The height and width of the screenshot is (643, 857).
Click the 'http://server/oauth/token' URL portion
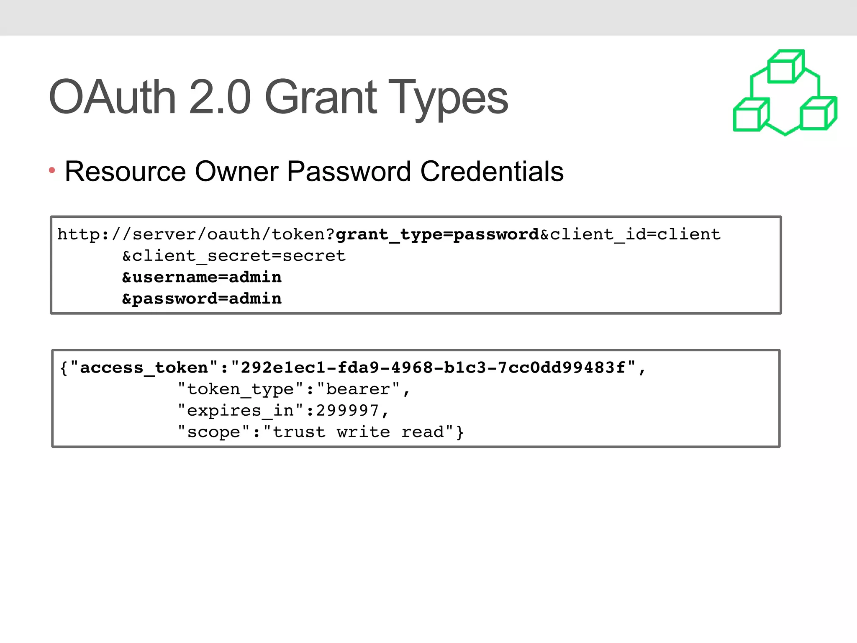click(191, 234)
